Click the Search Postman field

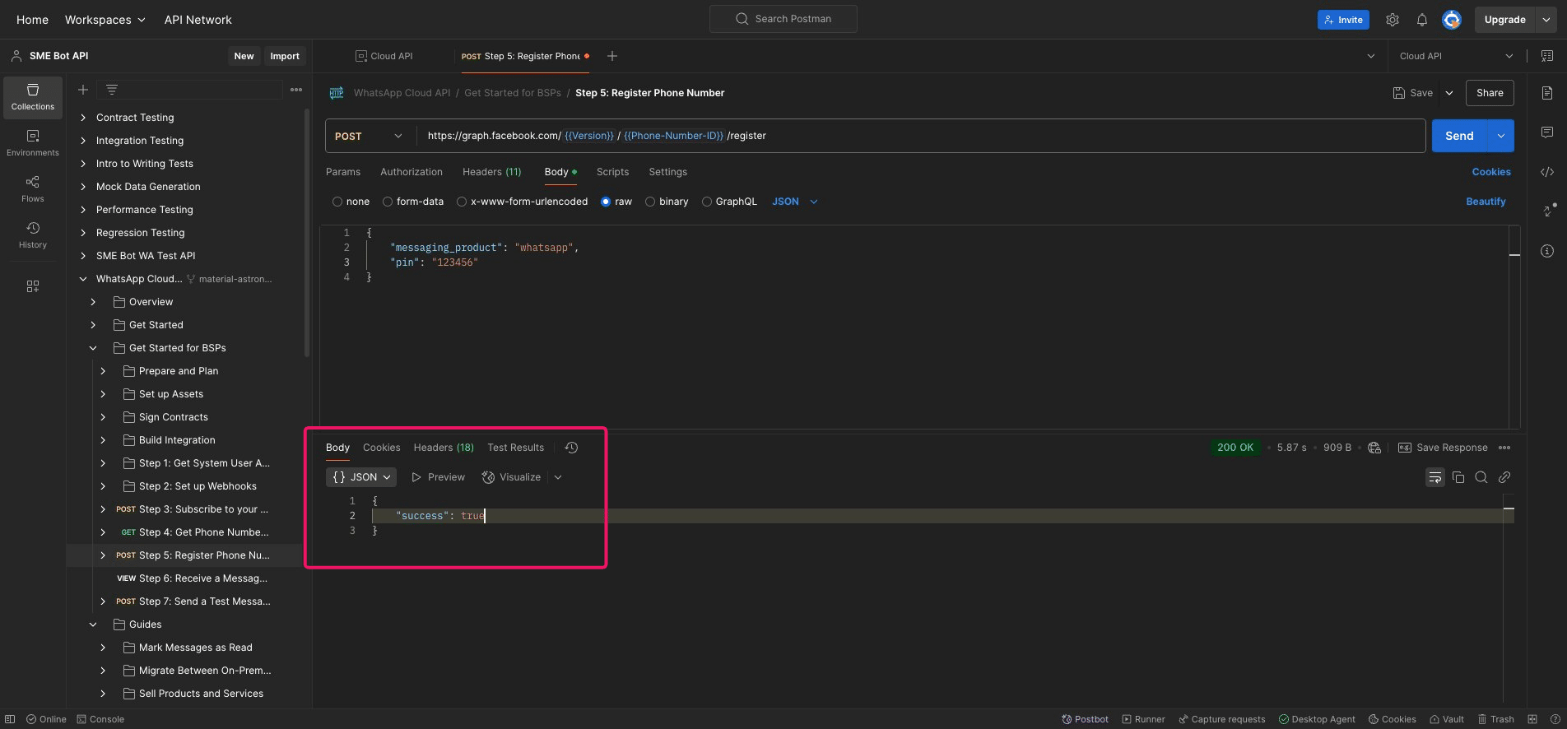[x=783, y=19]
